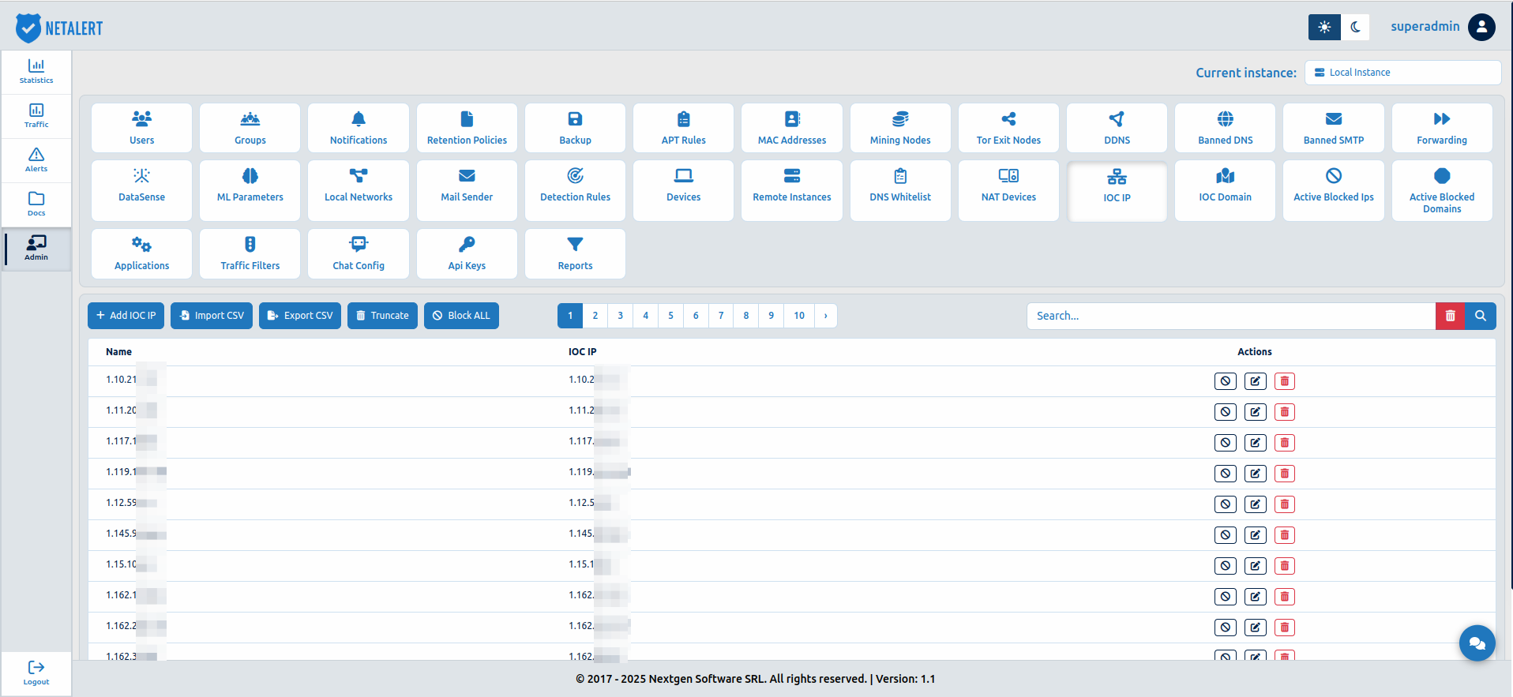This screenshot has height=697, width=1513.
Task: Open the Backup tile
Action: coord(575,128)
